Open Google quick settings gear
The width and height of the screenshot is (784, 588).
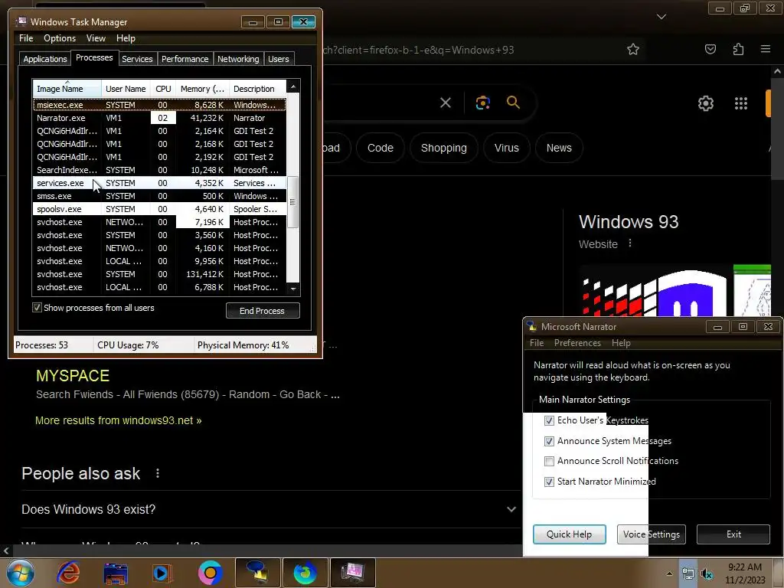pos(705,103)
